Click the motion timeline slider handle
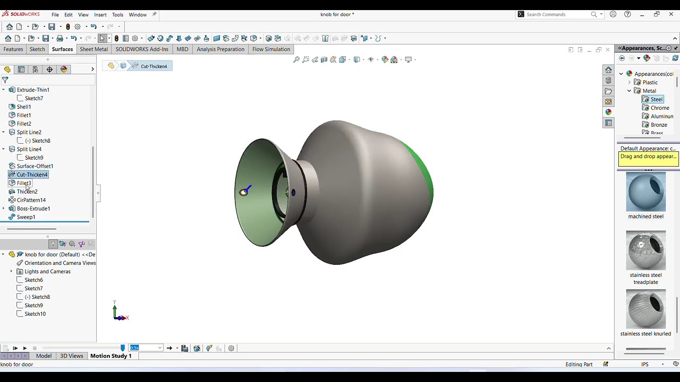The height and width of the screenshot is (382, 680). [x=123, y=348]
